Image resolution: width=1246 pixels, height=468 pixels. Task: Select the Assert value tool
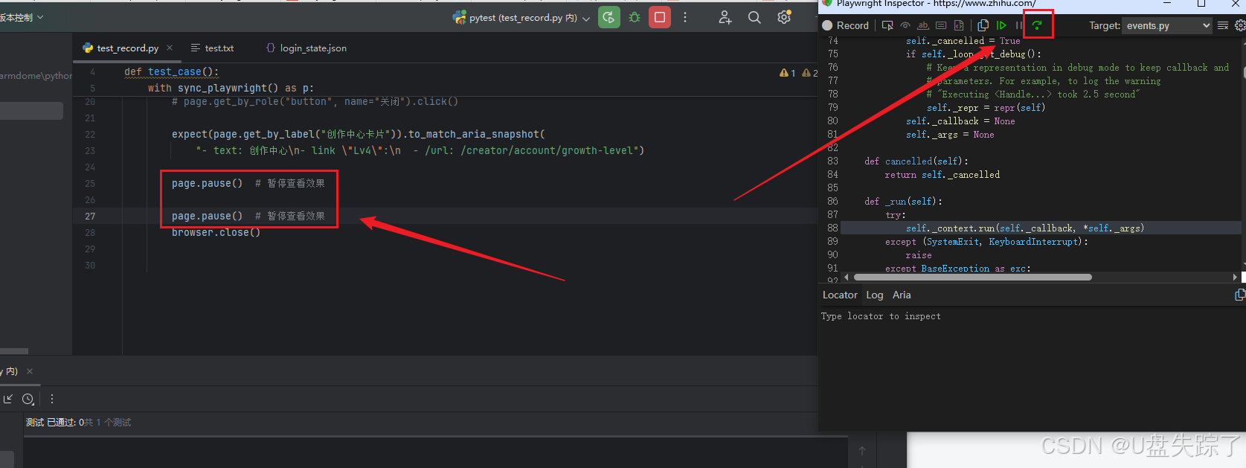[941, 25]
